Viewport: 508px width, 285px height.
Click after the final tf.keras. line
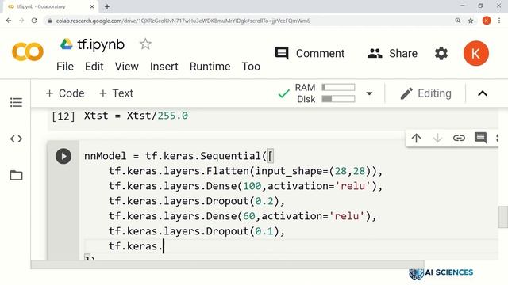coord(164,246)
